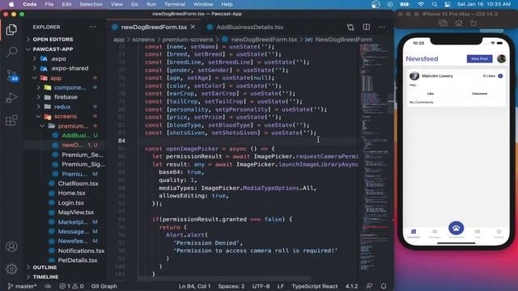
Task: Open the Extensions view
Action: pyautogui.click(x=11, y=120)
